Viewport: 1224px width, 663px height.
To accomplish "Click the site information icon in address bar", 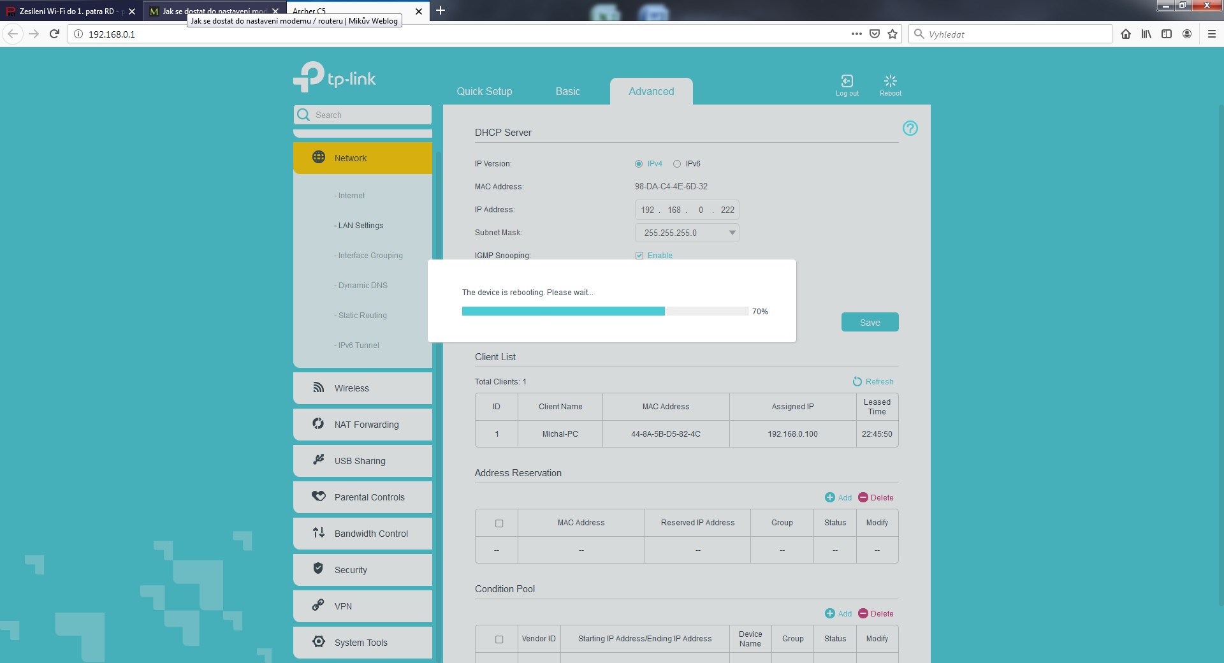I will pos(78,34).
